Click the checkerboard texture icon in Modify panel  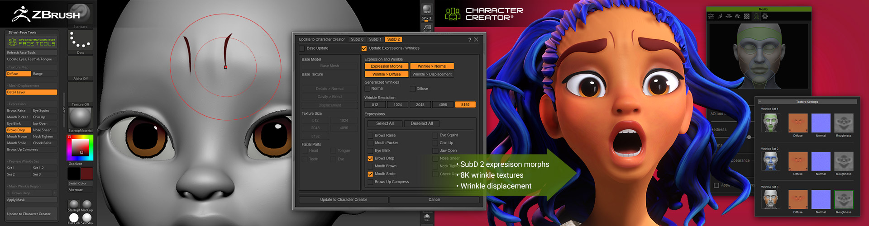pos(747,16)
